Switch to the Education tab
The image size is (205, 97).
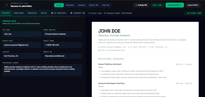[x=32, y=13]
